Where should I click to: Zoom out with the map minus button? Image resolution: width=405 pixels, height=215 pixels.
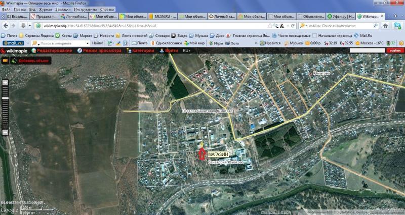(x=5, y=132)
